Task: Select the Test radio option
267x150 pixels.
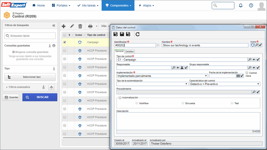Action: [232, 103]
